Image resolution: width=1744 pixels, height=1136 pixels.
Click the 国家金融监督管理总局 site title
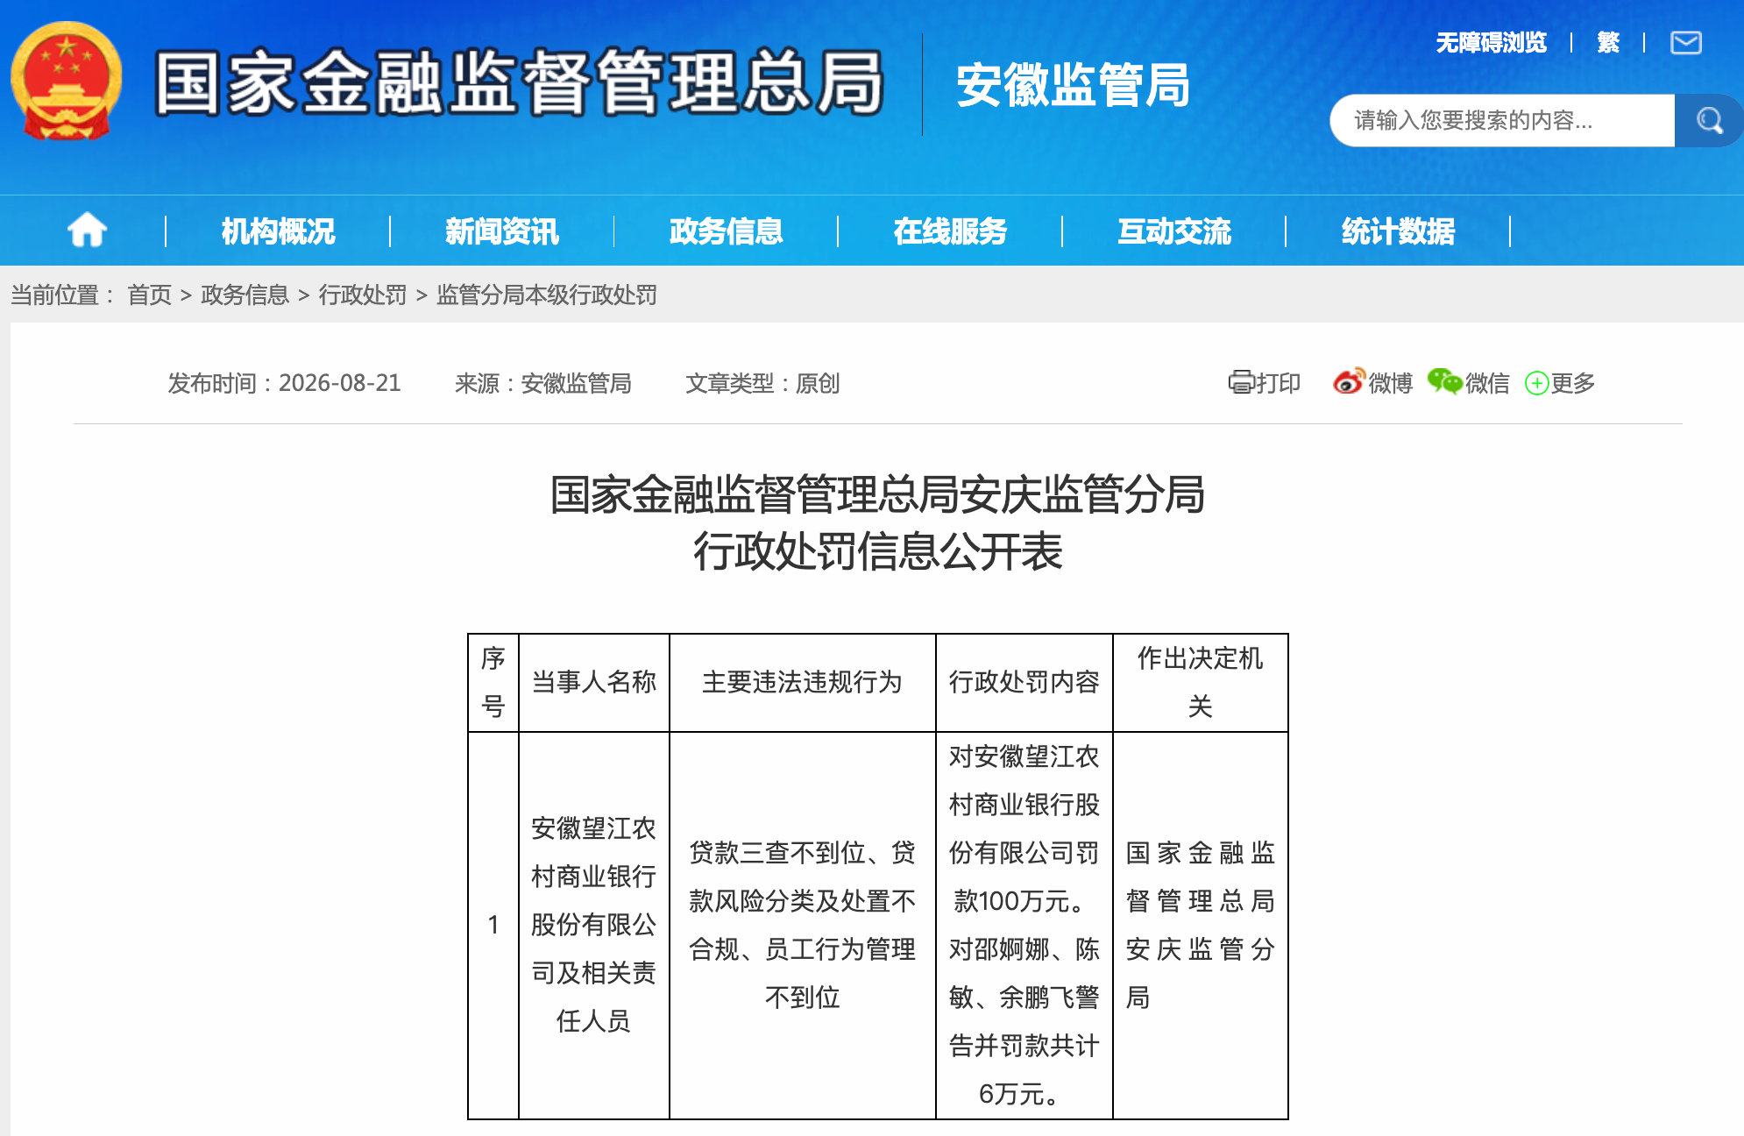pos(519,83)
